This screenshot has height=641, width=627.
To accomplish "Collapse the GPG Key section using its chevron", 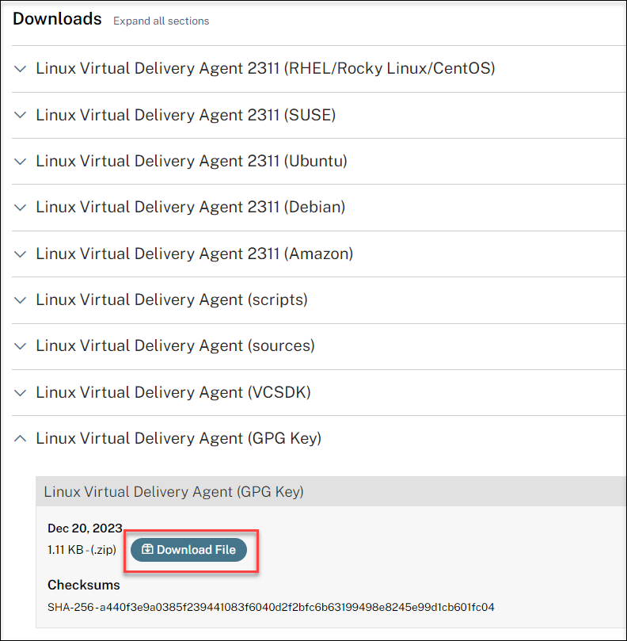I will tap(21, 439).
